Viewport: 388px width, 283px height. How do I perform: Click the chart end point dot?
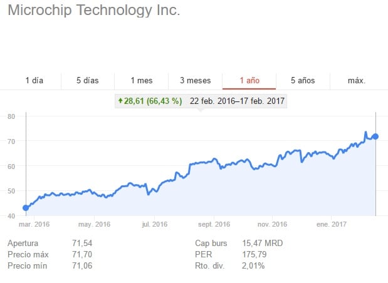click(375, 136)
